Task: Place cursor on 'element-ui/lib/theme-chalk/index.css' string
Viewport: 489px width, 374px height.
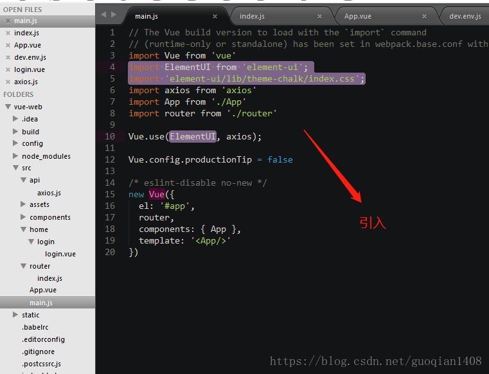Action: 262,78
